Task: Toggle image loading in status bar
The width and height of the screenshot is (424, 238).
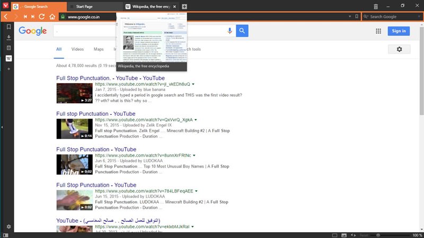Action: coord(344,235)
